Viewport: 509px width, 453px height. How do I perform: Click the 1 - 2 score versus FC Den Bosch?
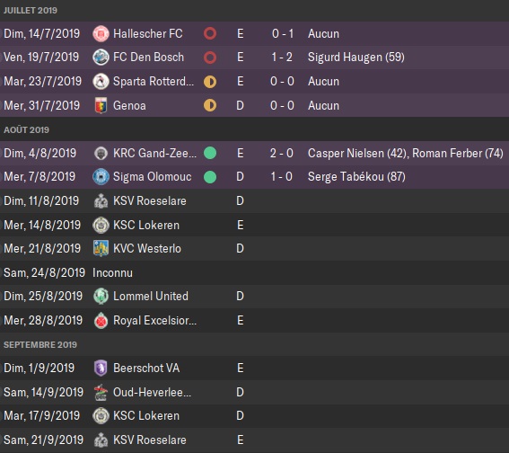point(282,58)
